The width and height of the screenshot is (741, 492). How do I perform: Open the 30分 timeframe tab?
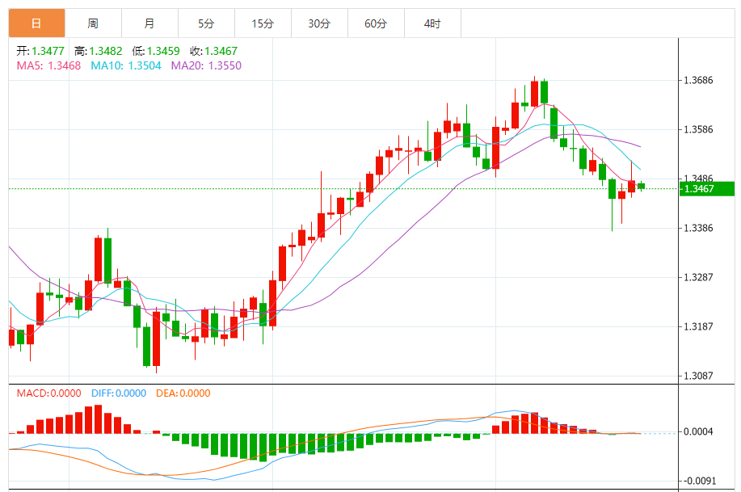pos(319,23)
